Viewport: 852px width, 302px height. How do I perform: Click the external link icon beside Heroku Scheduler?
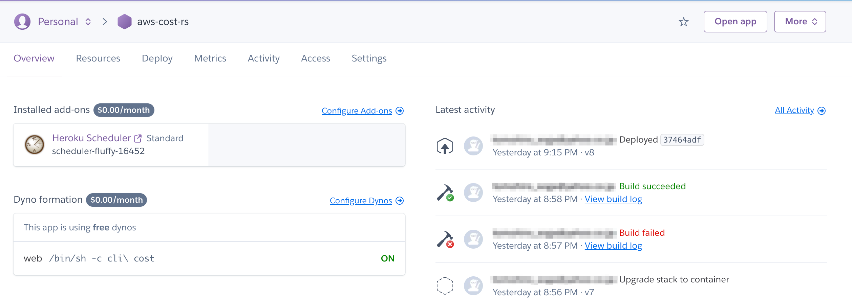(x=138, y=139)
